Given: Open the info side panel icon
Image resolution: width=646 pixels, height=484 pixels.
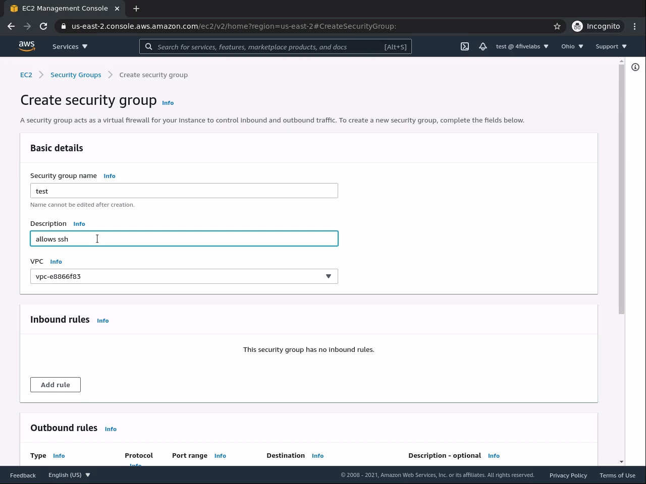Looking at the screenshot, I should [x=635, y=67].
